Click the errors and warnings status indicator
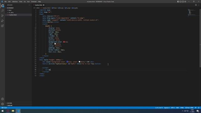 [x=4, y=108]
